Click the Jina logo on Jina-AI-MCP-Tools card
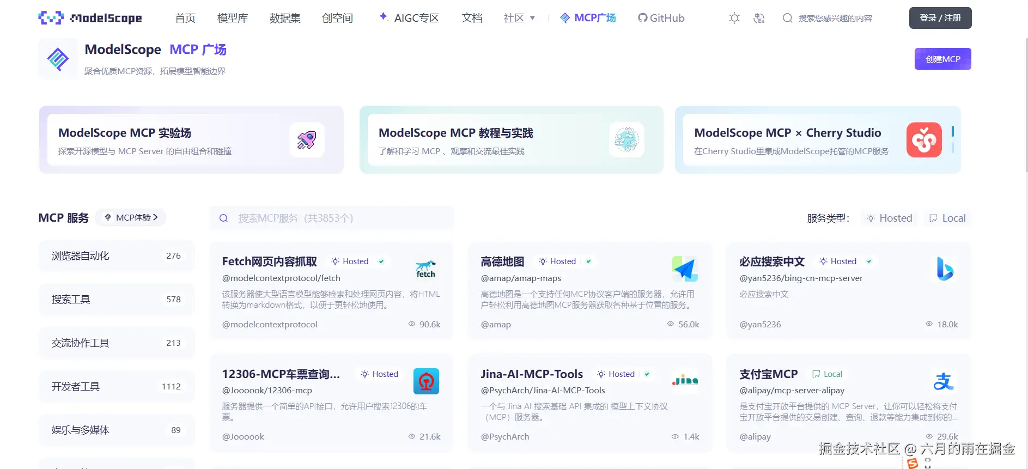The height and width of the screenshot is (469, 1028). pos(685,381)
